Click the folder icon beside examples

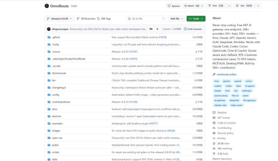(x=49, y=124)
